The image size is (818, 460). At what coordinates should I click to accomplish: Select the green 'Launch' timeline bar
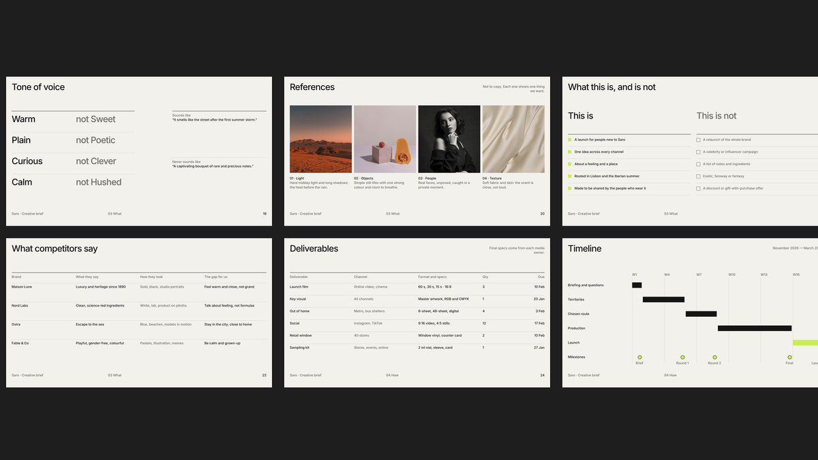point(805,342)
